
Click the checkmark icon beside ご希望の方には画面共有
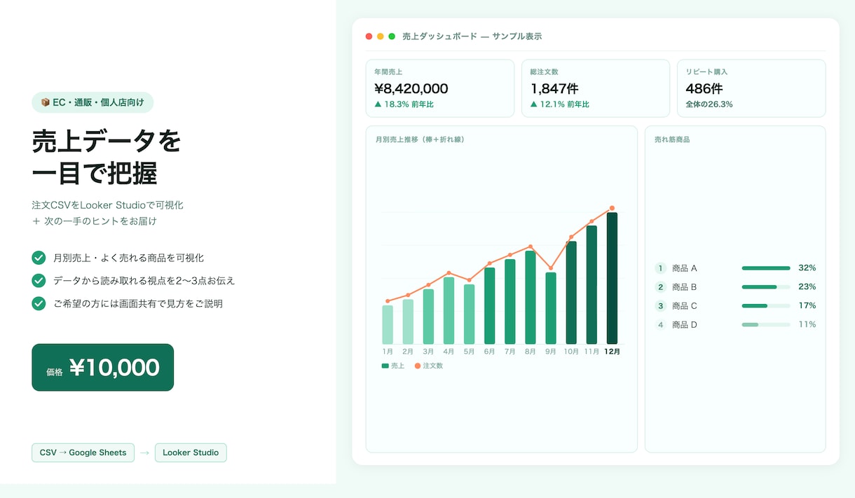[39, 304]
